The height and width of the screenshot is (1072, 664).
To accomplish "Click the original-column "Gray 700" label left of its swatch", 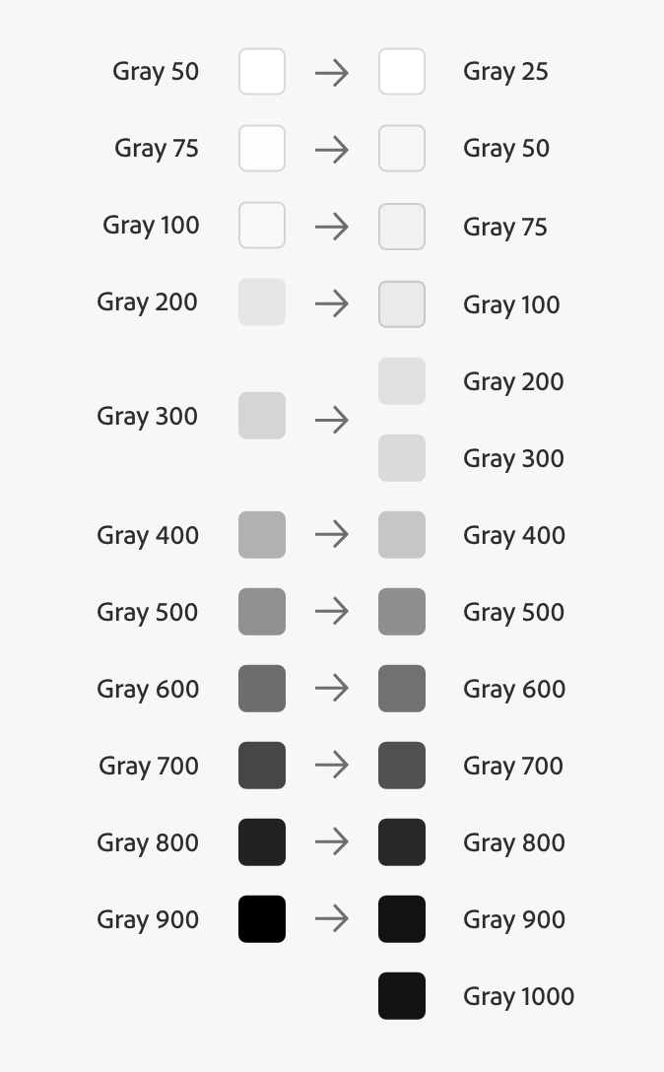I will 149,766.
